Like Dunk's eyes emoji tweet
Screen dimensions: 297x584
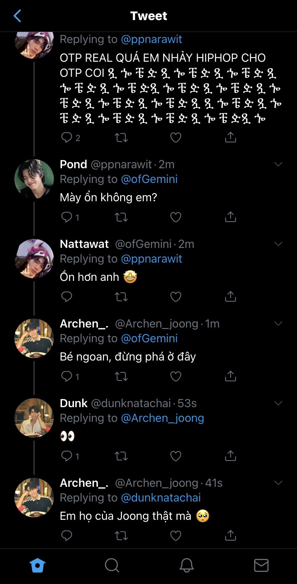click(x=175, y=456)
